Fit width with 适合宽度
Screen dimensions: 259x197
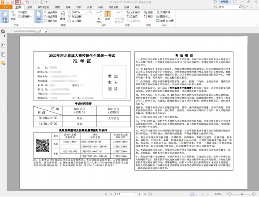coord(51,16)
